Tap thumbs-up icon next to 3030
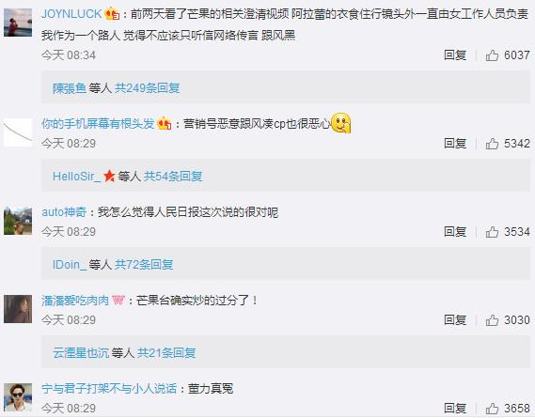Screen dimensions: 535x418 pyautogui.click(x=492, y=320)
